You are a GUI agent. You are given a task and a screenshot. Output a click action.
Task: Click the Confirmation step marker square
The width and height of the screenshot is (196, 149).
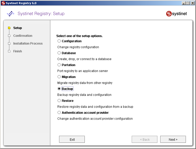(x=9, y=36)
